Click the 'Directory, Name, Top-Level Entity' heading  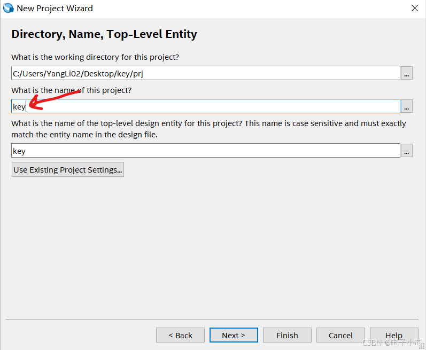(104, 34)
